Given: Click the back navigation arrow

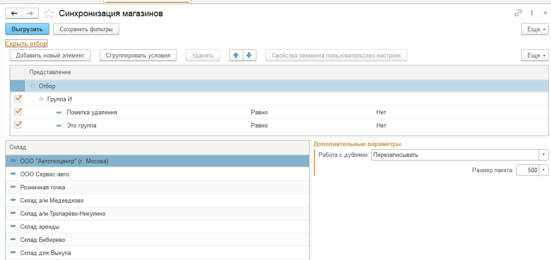Looking at the screenshot, I should point(14,14).
